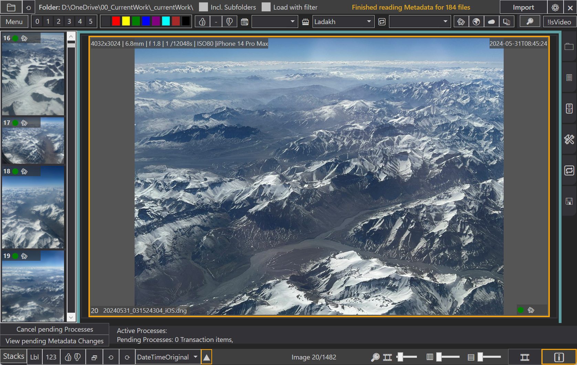Screen dimensions: 577x365
Task: Enable Incl. Subfolders checkbox
Action: pos(203,7)
